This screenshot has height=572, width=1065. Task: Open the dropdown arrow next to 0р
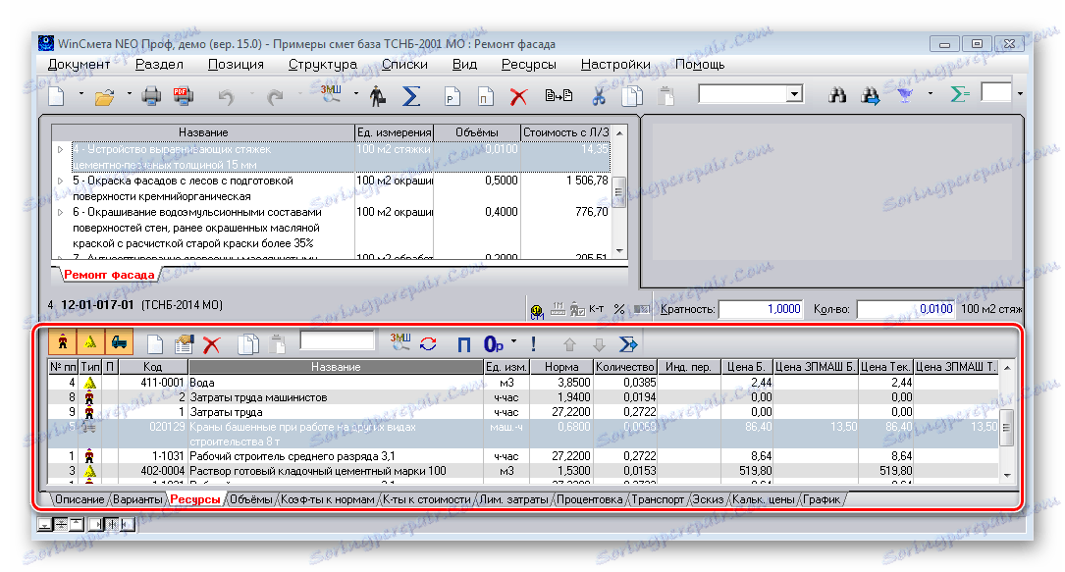pos(513,341)
